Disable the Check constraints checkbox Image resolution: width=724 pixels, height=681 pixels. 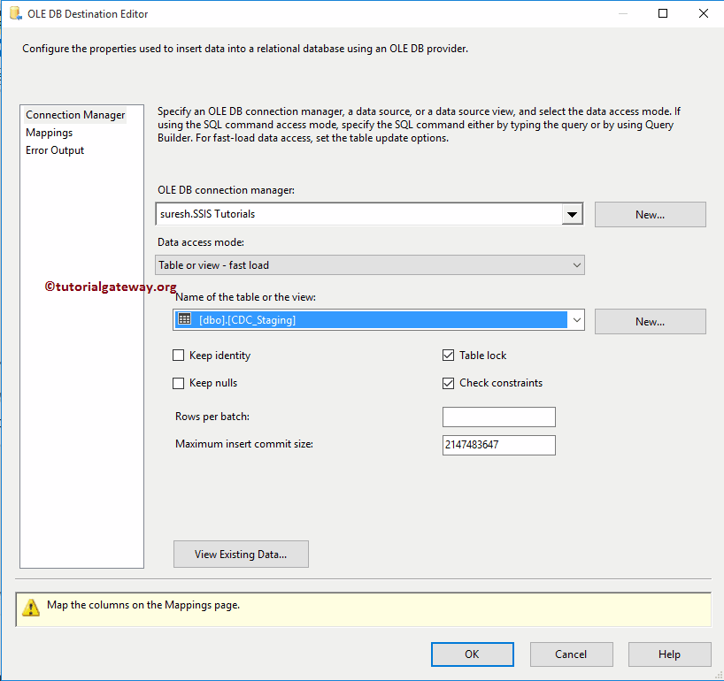449,383
